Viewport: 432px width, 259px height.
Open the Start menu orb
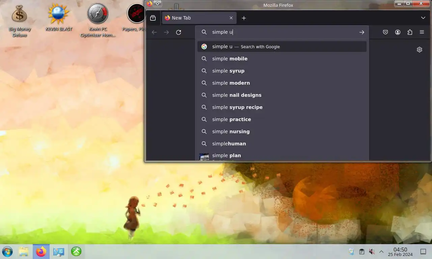pyautogui.click(x=7, y=252)
